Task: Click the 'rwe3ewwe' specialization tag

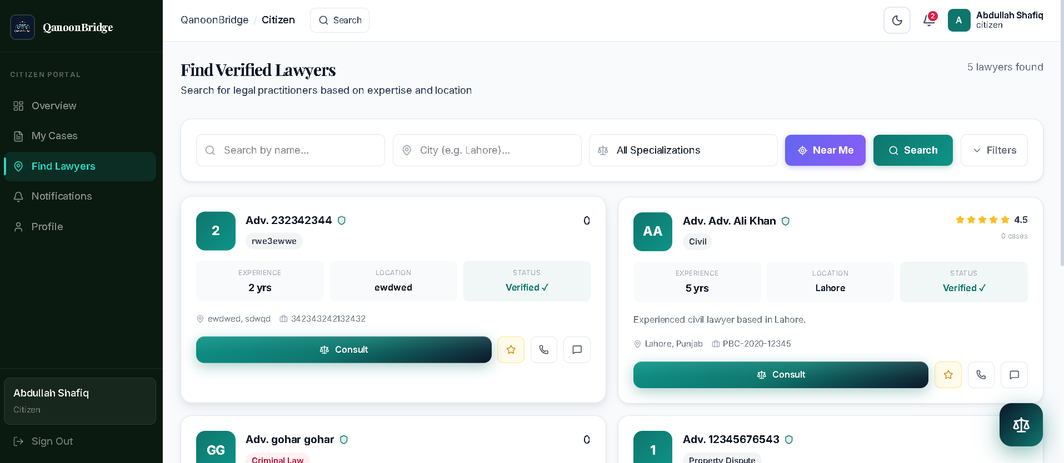Action: tap(274, 241)
